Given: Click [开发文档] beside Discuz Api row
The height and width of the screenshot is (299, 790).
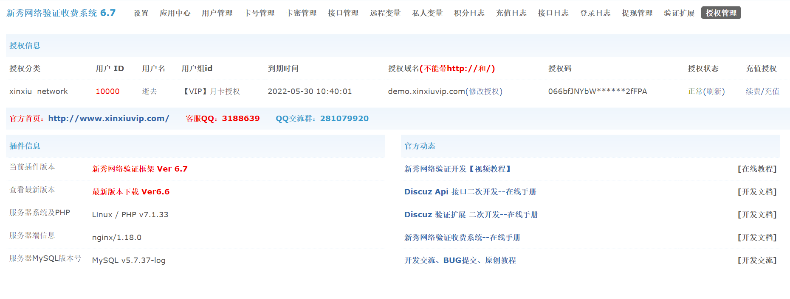Looking at the screenshot, I should coord(757,192).
